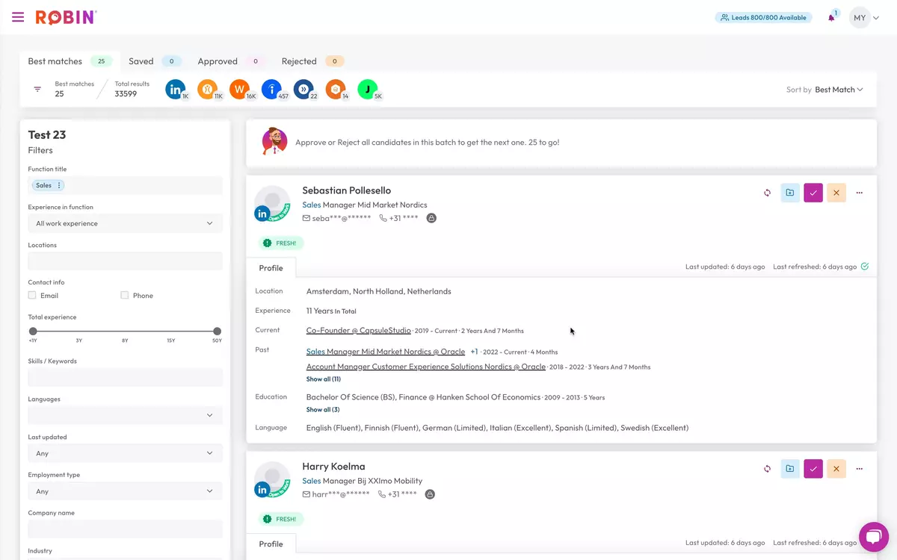Refresh Harry Koelma's profile
The height and width of the screenshot is (560, 897).
(x=767, y=469)
